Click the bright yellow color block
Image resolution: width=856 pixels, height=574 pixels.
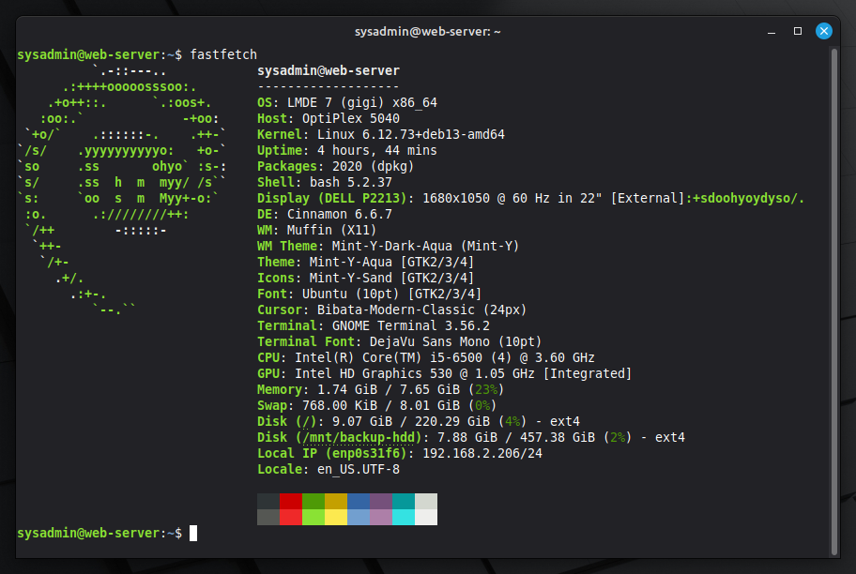[x=336, y=517]
